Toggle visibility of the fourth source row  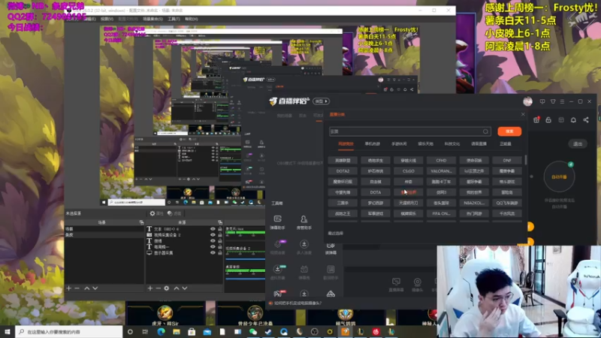click(213, 247)
